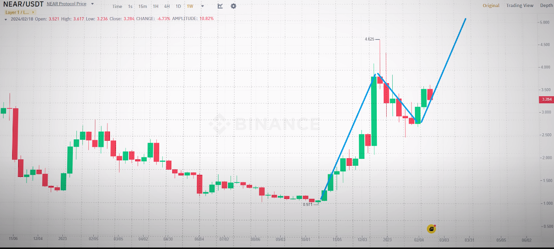Open chart settings gear icon

pyautogui.click(x=234, y=6)
